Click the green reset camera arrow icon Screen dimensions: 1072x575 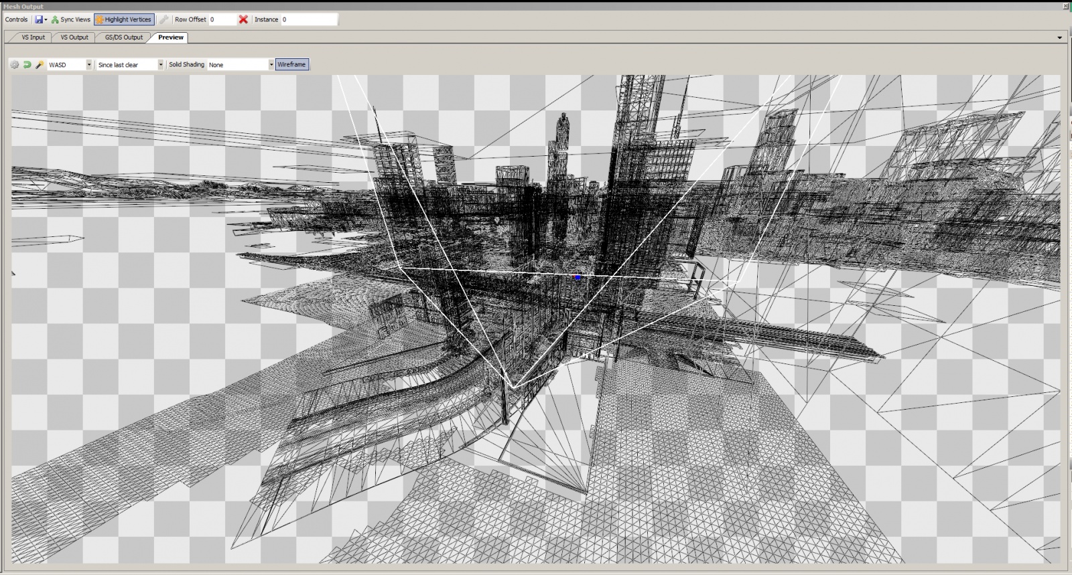[x=27, y=65]
